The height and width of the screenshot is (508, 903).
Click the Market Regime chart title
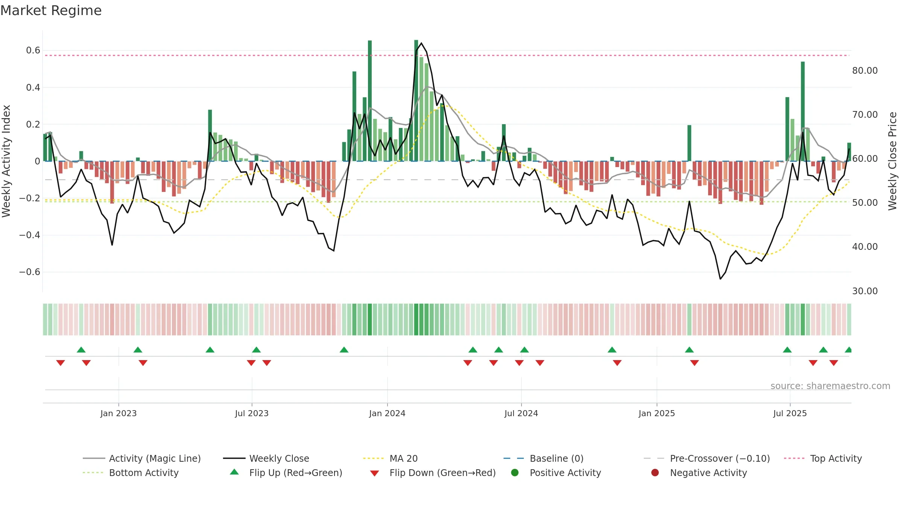pyautogui.click(x=51, y=11)
